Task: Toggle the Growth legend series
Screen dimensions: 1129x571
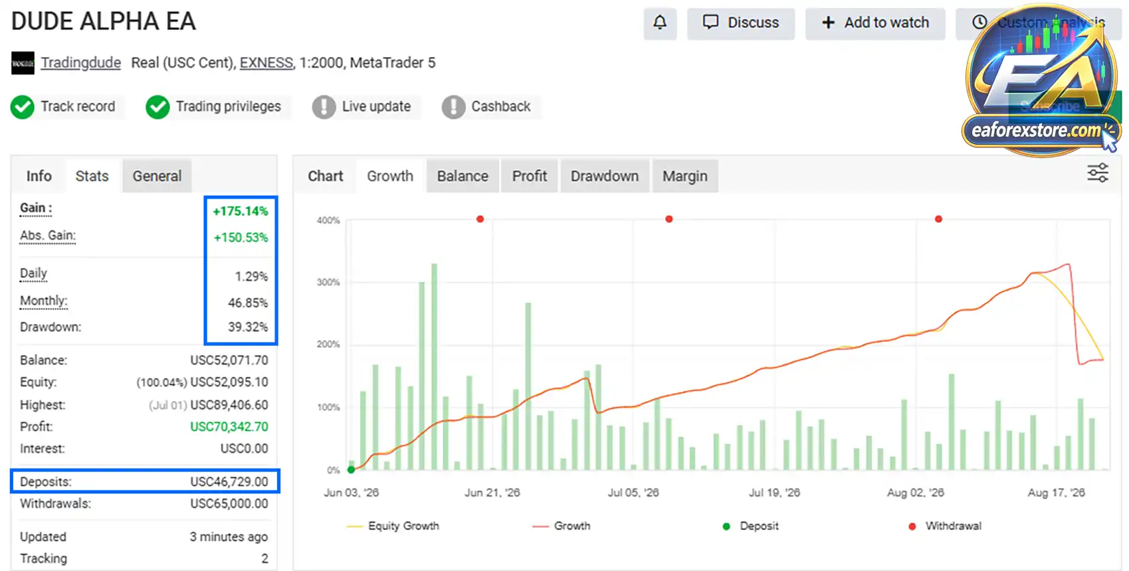Action: pos(562,526)
